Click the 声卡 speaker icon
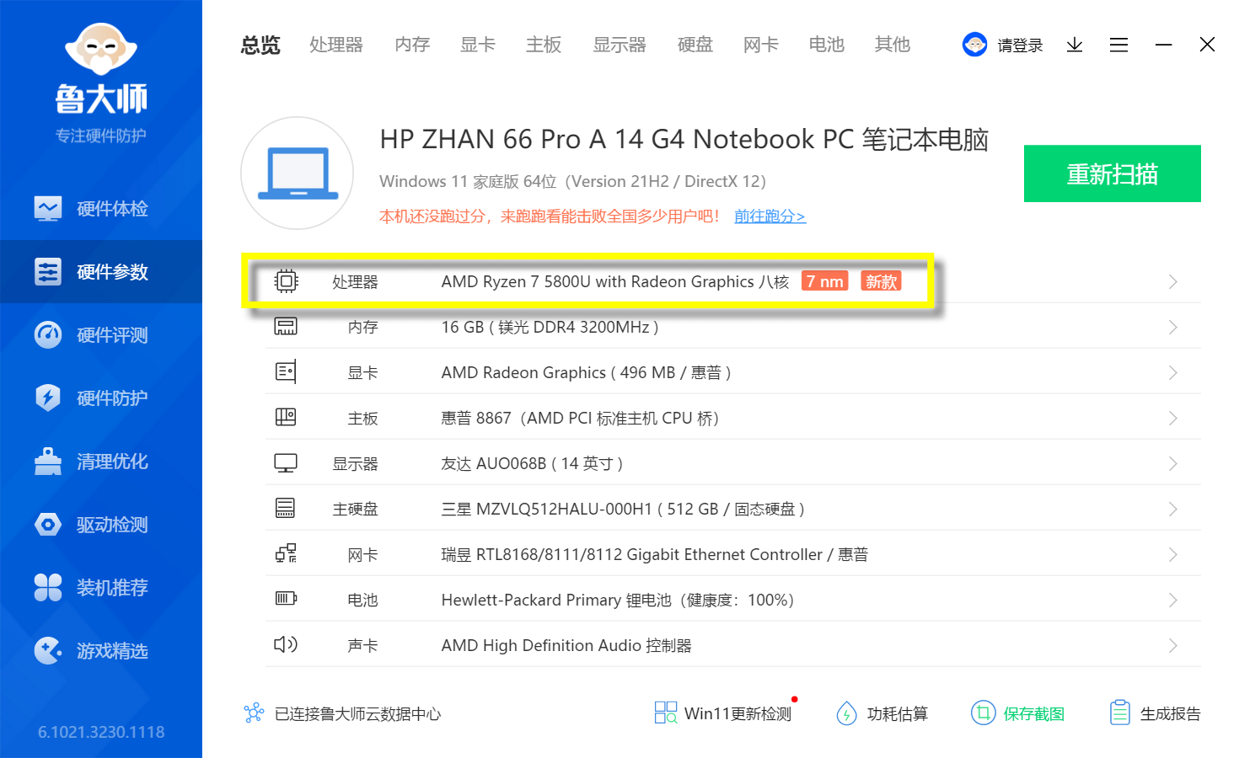The width and height of the screenshot is (1239, 758). click(x=286, y=644)
